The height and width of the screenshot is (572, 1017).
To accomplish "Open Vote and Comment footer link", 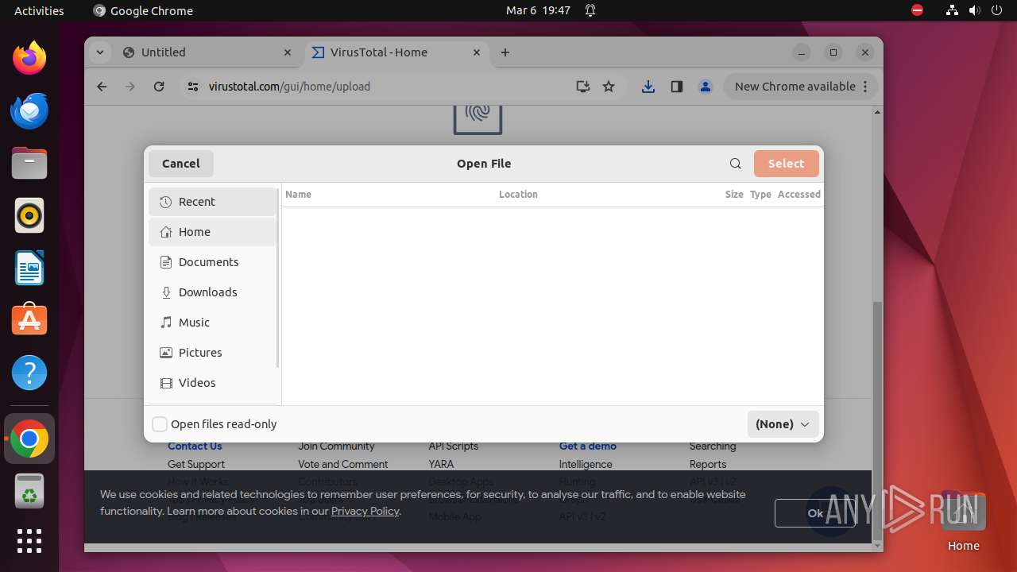I will 343,464.
